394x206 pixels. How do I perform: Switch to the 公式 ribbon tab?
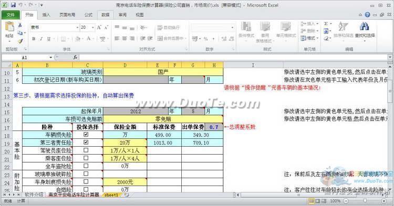coord(88,15)
